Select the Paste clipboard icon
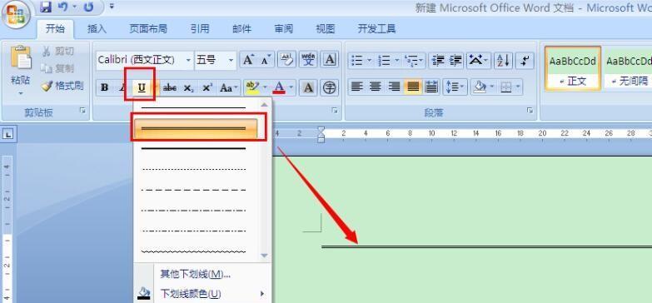Screen dimensions: 652x303 tap(21, 57)
